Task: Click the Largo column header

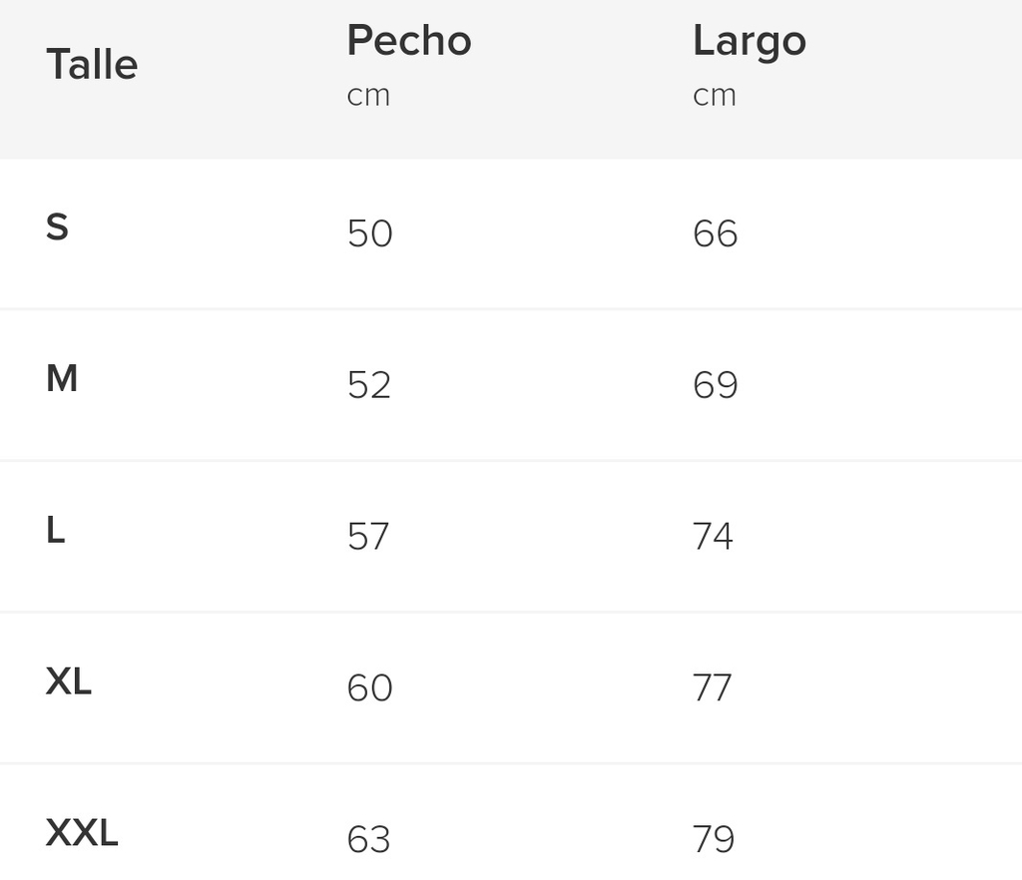Action: tap(750, 42)
